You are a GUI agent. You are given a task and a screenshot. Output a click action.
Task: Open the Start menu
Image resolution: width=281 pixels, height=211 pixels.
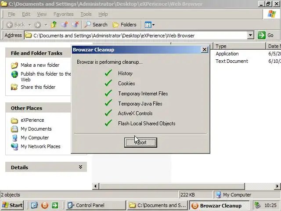click(x=12, y=205)
